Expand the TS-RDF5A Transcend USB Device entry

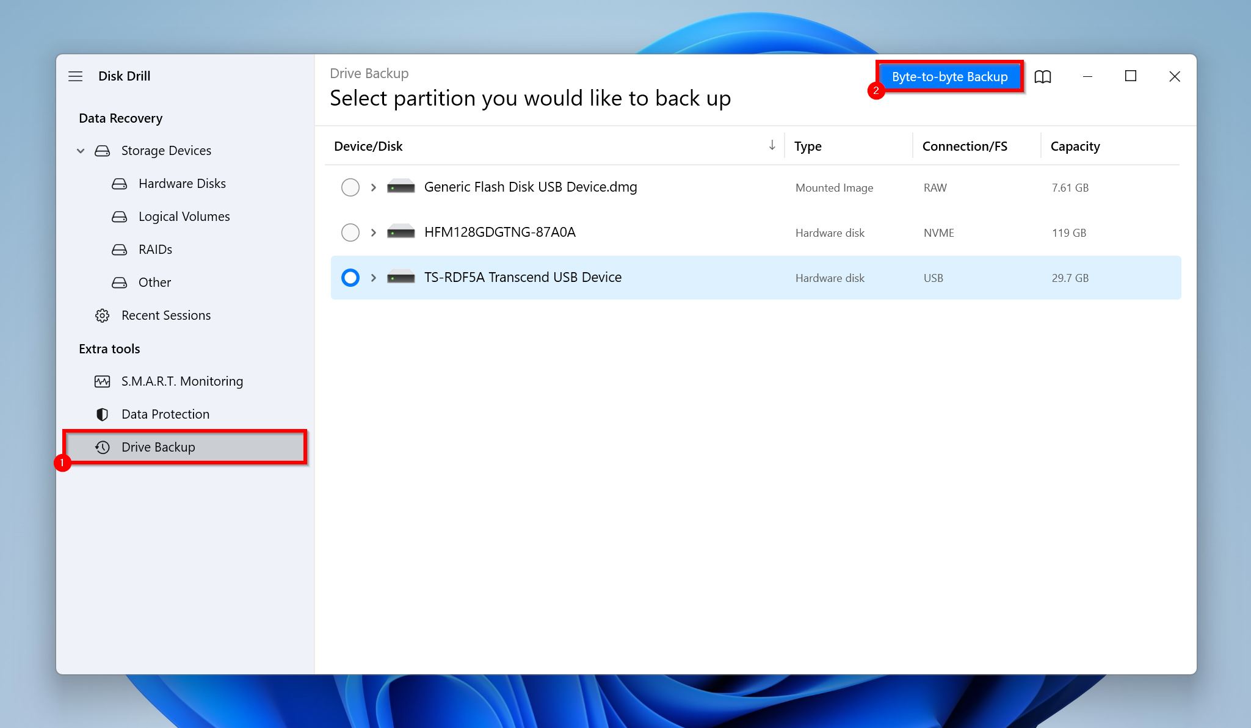point(372,277)
